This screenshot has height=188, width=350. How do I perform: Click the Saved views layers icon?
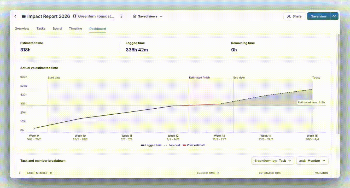pyautogui.click(x=135, y=16)
